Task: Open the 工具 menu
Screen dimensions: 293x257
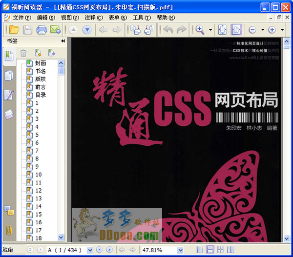Action: [x=142, y=18]
